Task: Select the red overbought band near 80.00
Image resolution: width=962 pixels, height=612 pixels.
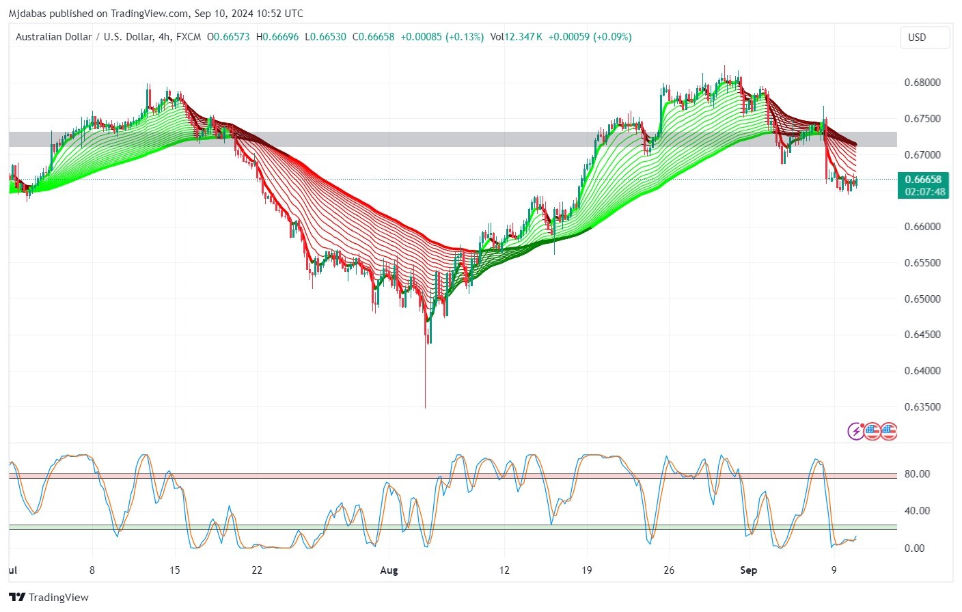Action: click(453, 475)
